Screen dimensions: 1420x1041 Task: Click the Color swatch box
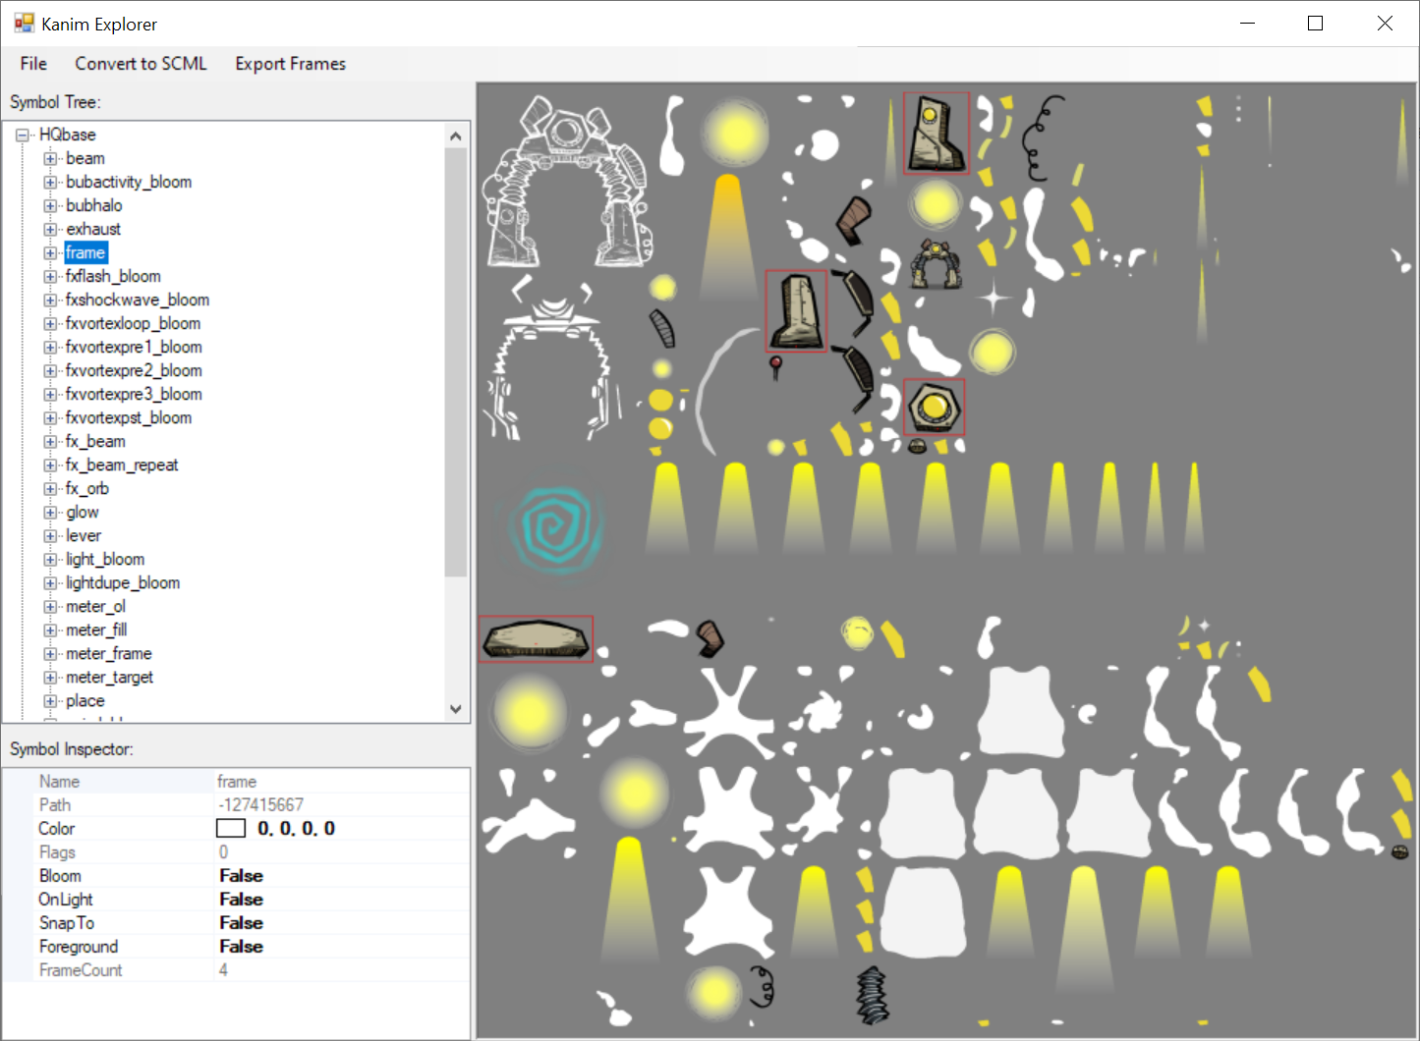tap(231, 829)
